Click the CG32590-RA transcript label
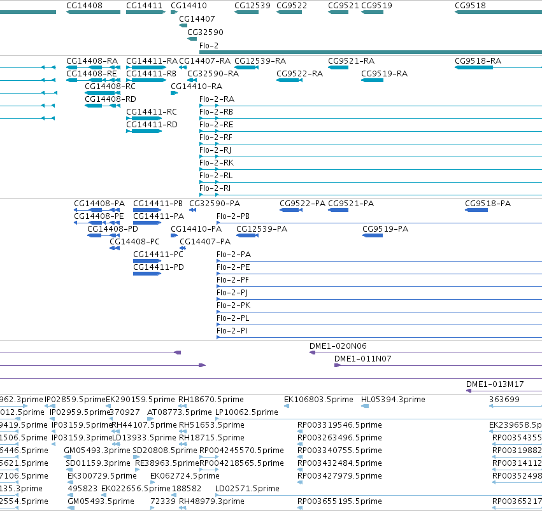The height and width of the screenshot is (511, 542). tap(213, 74)
